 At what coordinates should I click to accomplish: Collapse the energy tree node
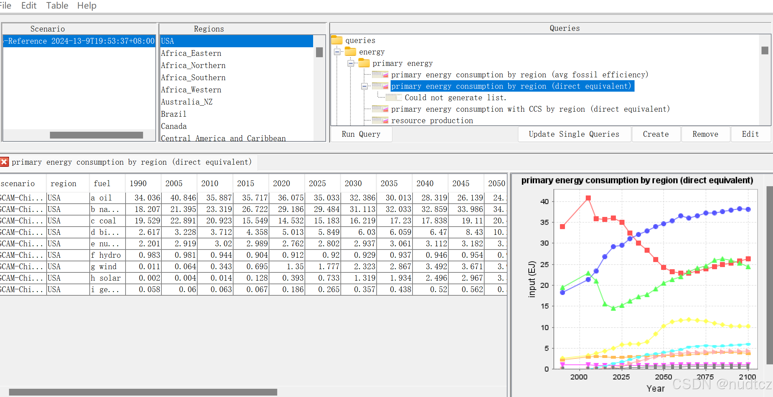(337, 52)
